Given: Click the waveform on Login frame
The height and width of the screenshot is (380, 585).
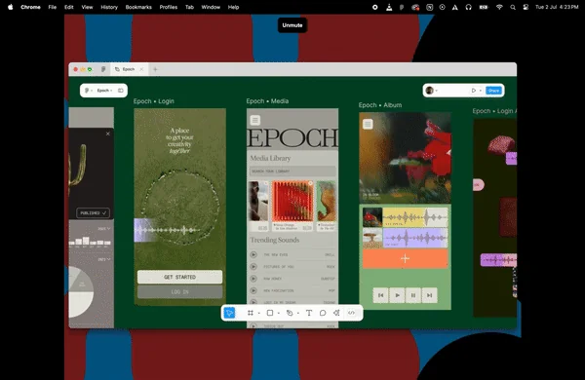Looking at the screenshot, I should (167, 230).
